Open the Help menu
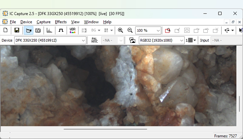The height and width of the screenshot is (139, 243). click(107, 22)
